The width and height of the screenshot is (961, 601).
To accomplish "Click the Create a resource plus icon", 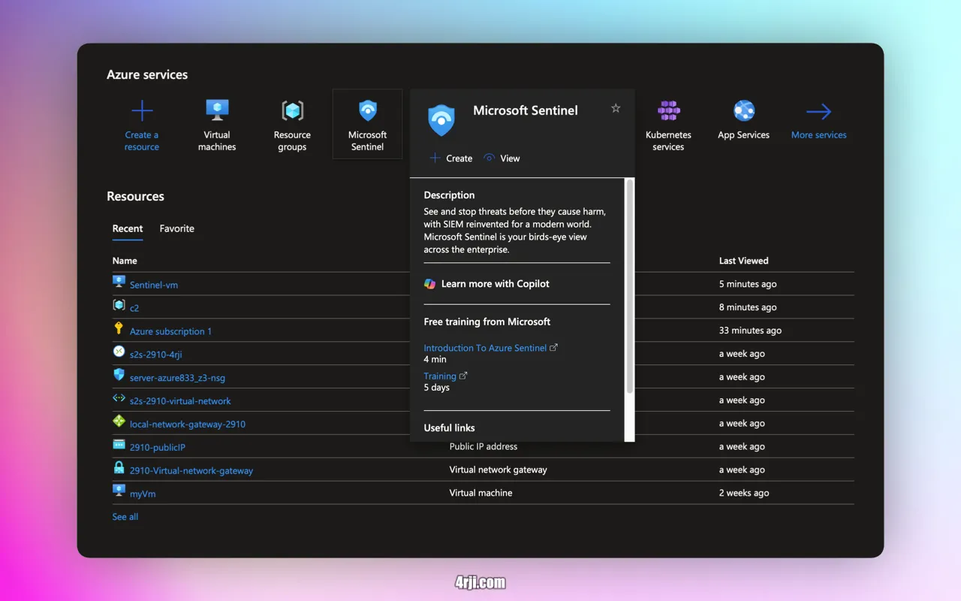I will [142, 112].
